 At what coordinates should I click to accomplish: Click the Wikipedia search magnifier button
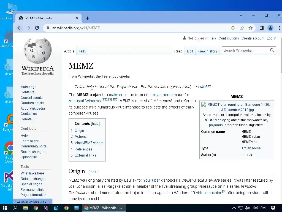tap(272, 50)
